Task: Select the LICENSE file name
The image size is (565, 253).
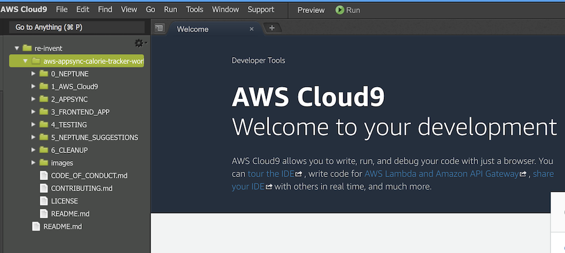Action: tap(65, 201)
